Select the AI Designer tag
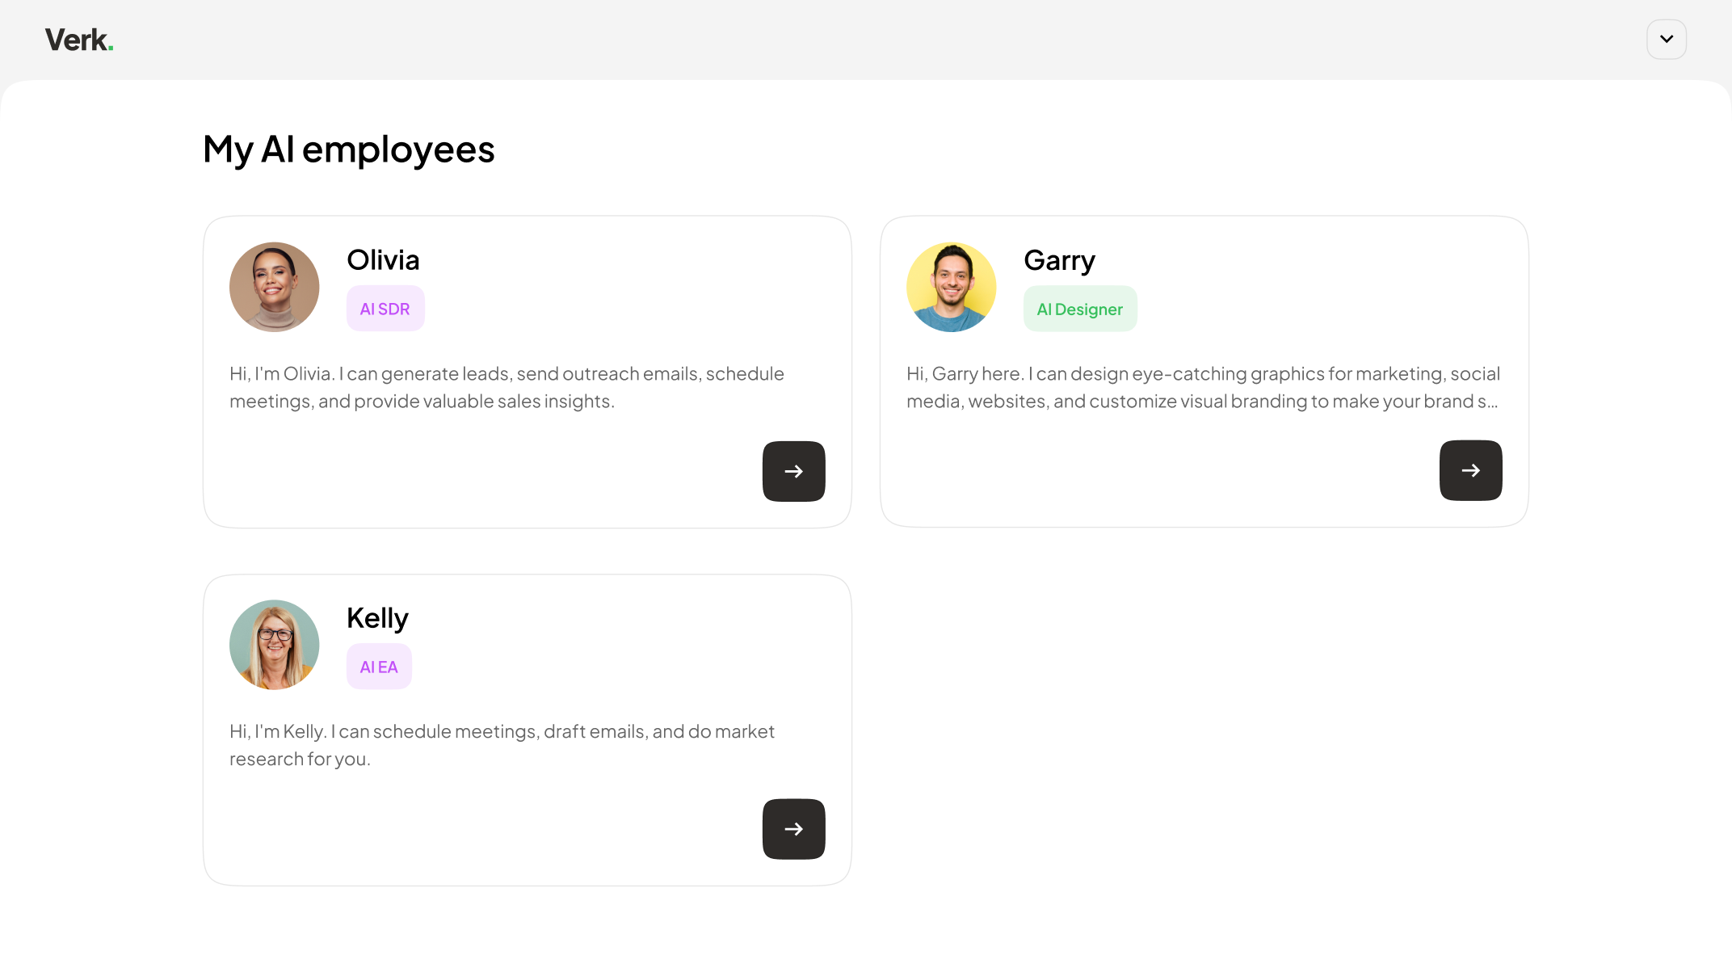 pos(1080,309)
